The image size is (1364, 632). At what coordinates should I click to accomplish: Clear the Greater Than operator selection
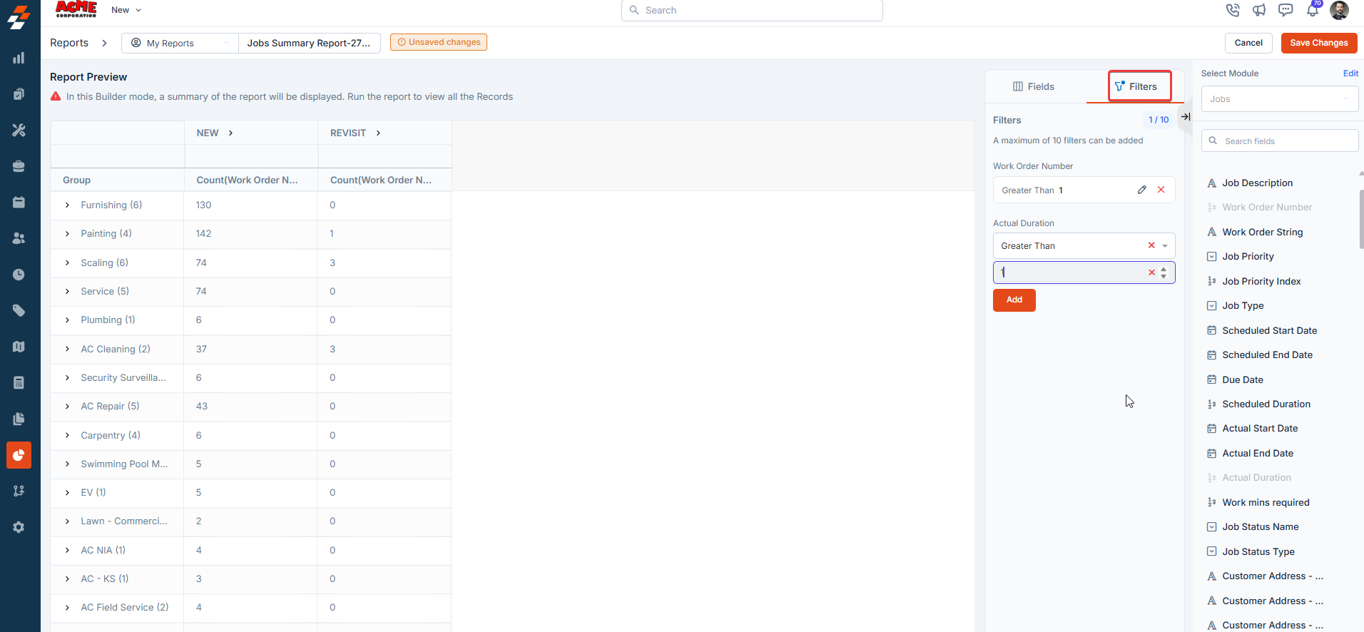coord(1151,245)
